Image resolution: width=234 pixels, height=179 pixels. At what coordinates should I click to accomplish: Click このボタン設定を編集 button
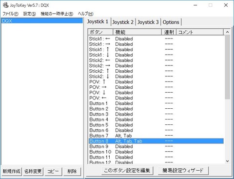pos(127,170)
